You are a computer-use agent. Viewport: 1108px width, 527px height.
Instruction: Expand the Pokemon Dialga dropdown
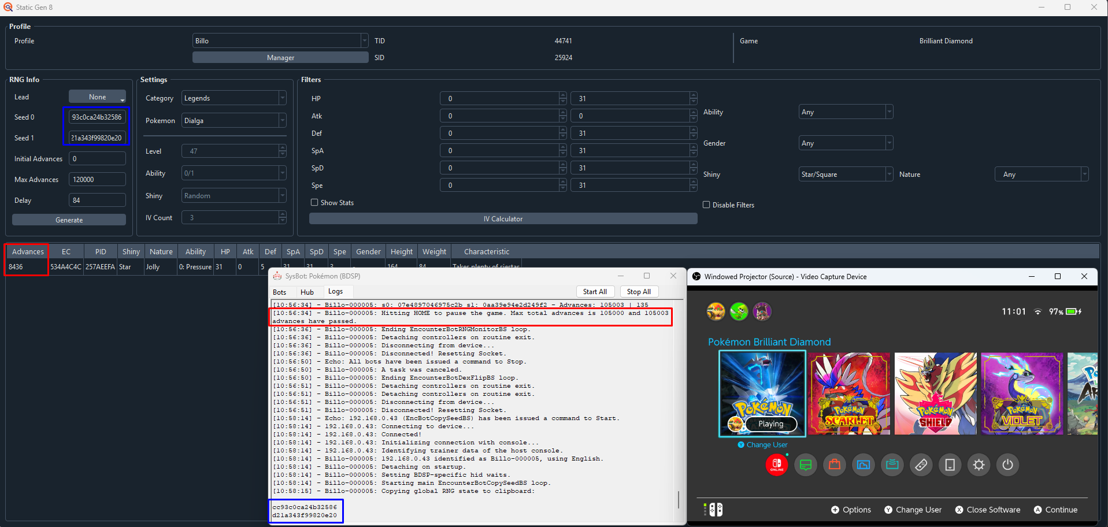234,120
